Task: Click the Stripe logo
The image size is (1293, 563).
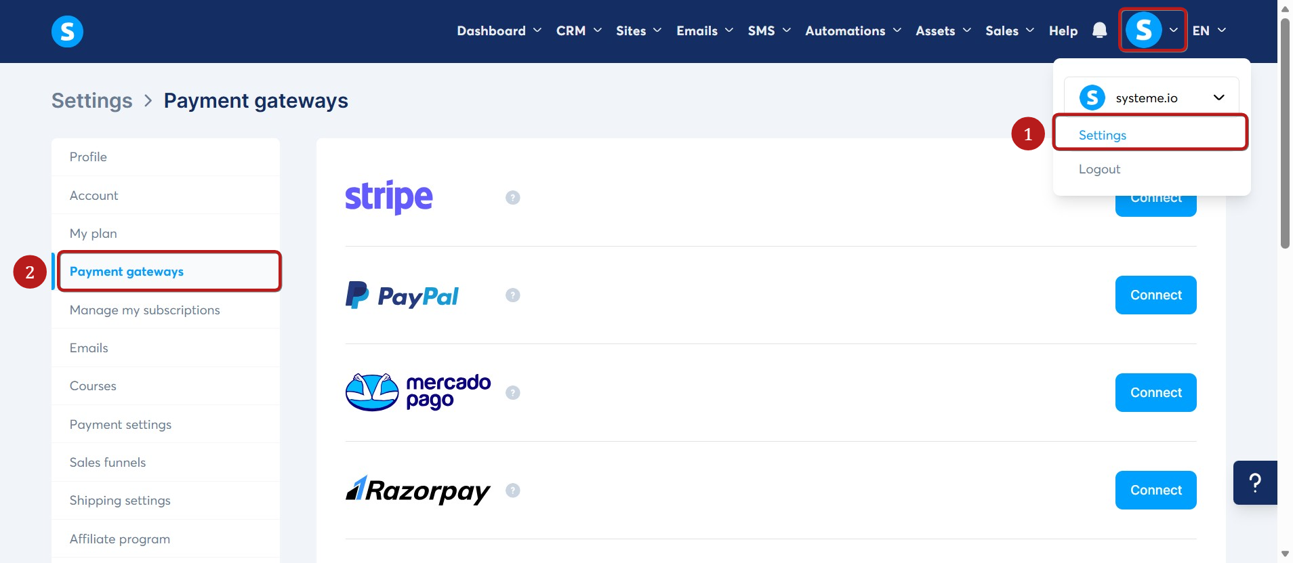Action: click(389, 197)
